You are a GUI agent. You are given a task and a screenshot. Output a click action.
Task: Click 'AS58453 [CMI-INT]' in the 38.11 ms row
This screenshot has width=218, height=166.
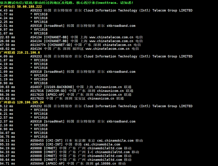46,141
